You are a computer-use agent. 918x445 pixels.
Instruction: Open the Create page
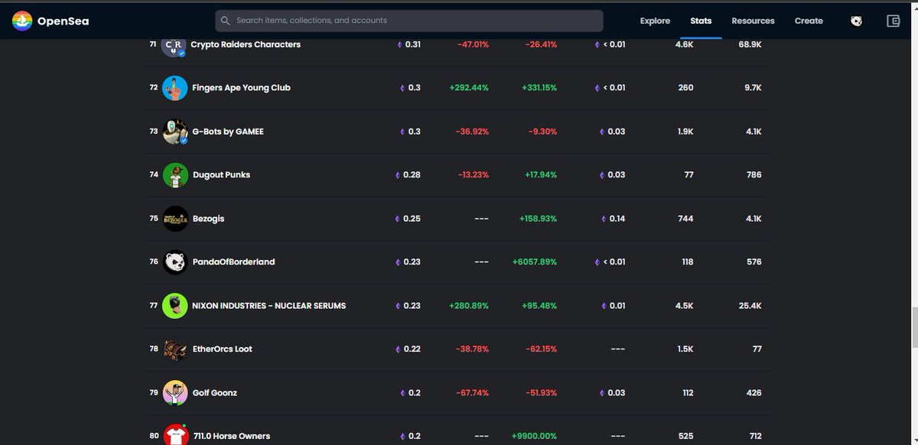809,21
